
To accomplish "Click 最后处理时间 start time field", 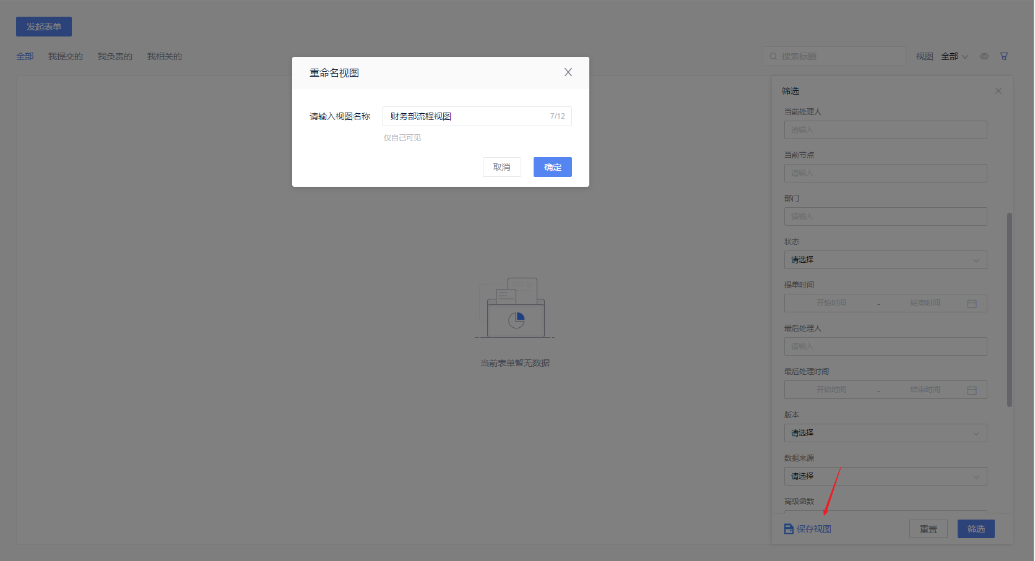I will (x=831, y=390).
